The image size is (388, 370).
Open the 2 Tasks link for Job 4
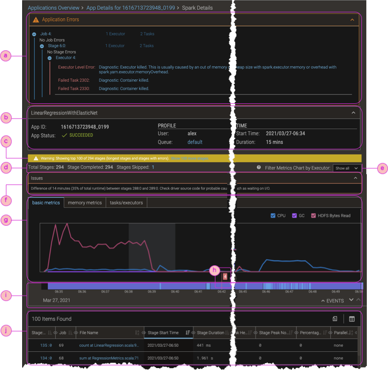(x=147, y=34)
